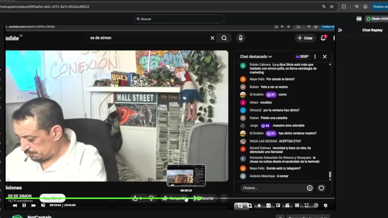
Task: Click the browser address bar URL
Action: point(45,6)
